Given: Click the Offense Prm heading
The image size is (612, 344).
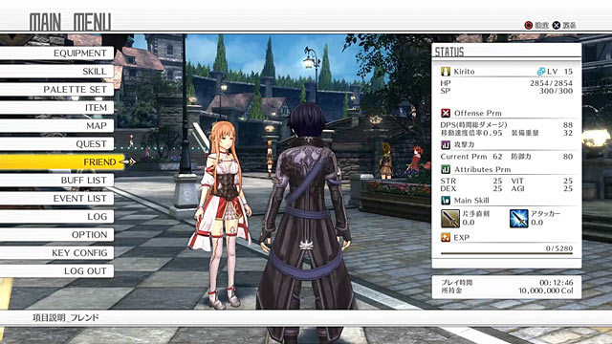Looking at the screenshot, I should [x=478, y=113].
